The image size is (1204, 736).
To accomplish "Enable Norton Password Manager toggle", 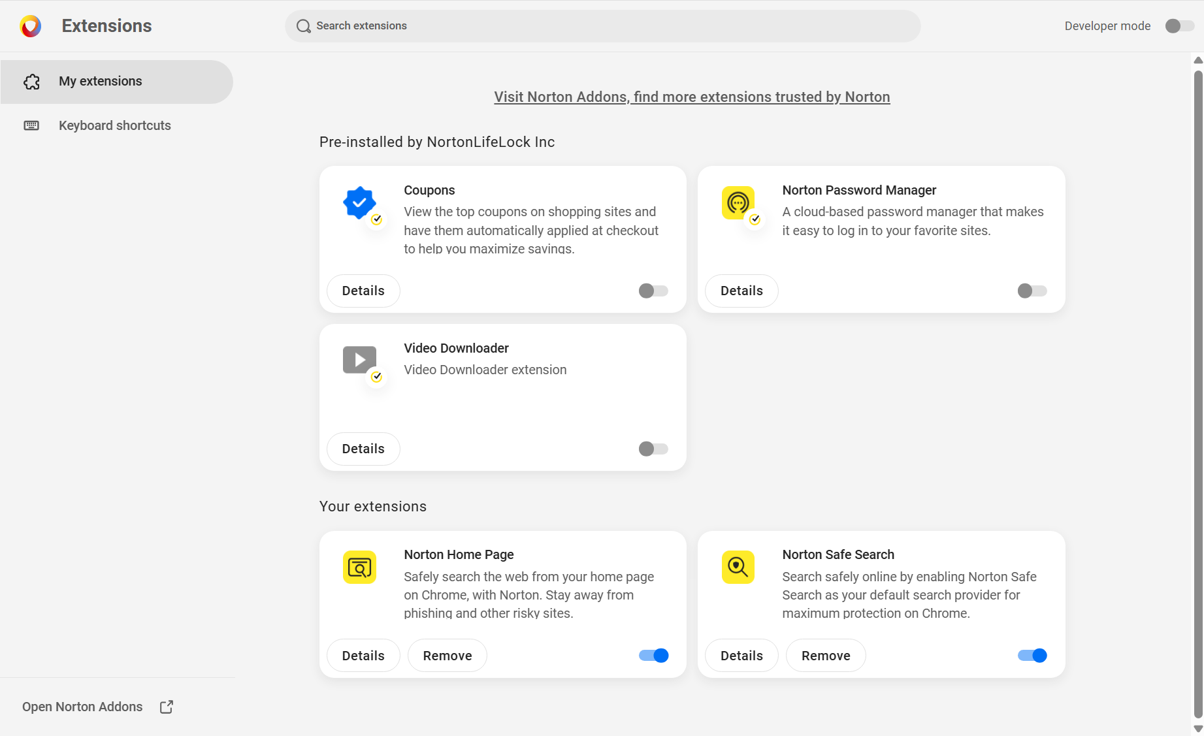I will (x=1032, y=291).
